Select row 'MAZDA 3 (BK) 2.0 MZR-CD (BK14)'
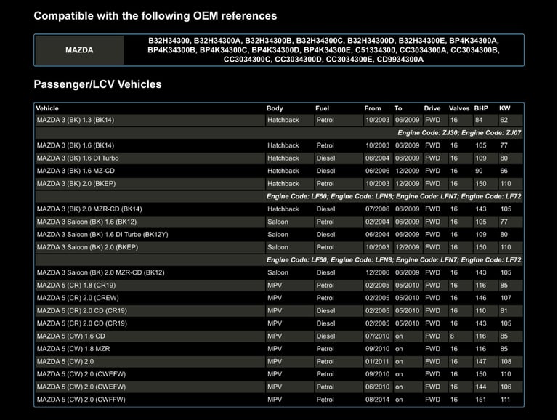 click(279, 209)
